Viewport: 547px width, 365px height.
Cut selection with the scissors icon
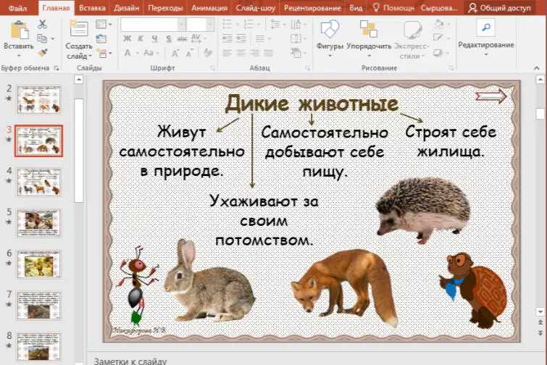(42, 24)
